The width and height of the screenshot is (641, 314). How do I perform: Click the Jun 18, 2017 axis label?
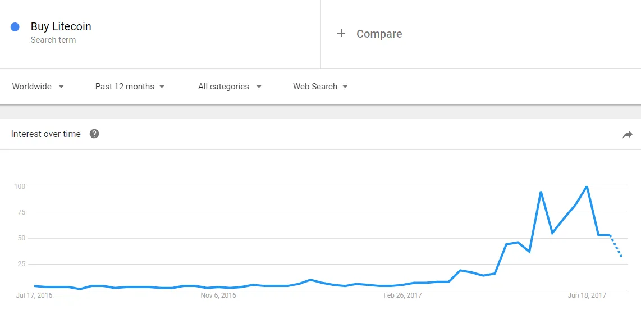coord(588,295)
